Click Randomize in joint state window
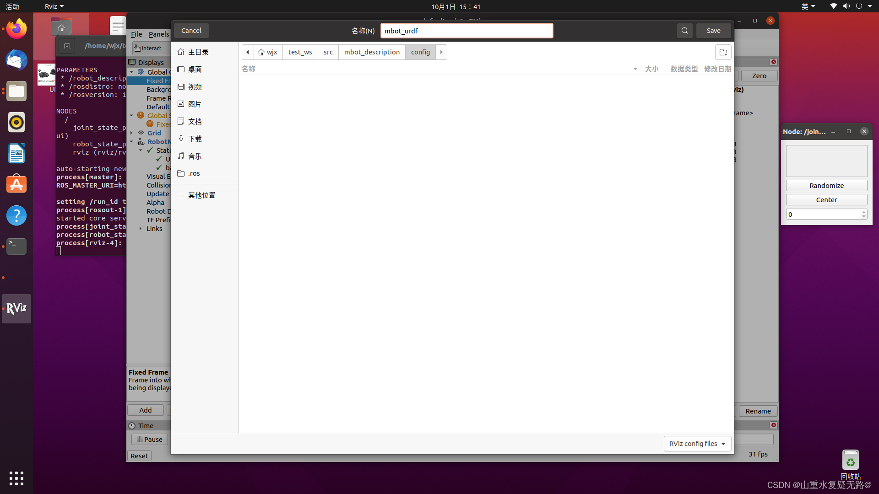This screenshot has width=879, height=494. coord(826,186)
